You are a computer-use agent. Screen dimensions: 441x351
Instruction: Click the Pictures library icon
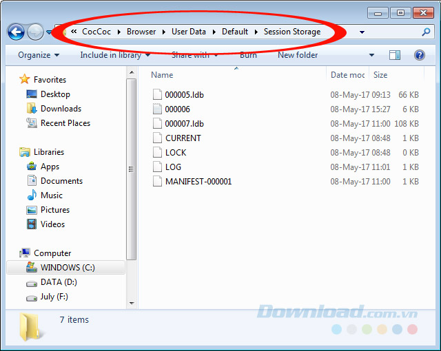32,210
